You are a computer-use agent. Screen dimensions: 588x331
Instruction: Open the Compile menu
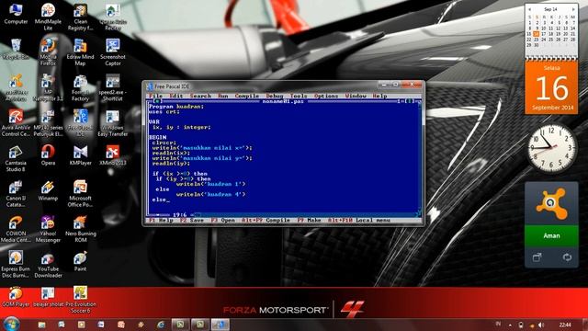tap(247, 96)
